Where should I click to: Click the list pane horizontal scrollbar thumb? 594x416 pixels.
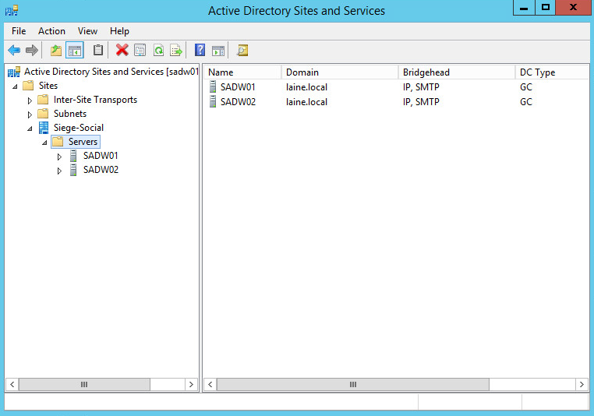point(352,385)
